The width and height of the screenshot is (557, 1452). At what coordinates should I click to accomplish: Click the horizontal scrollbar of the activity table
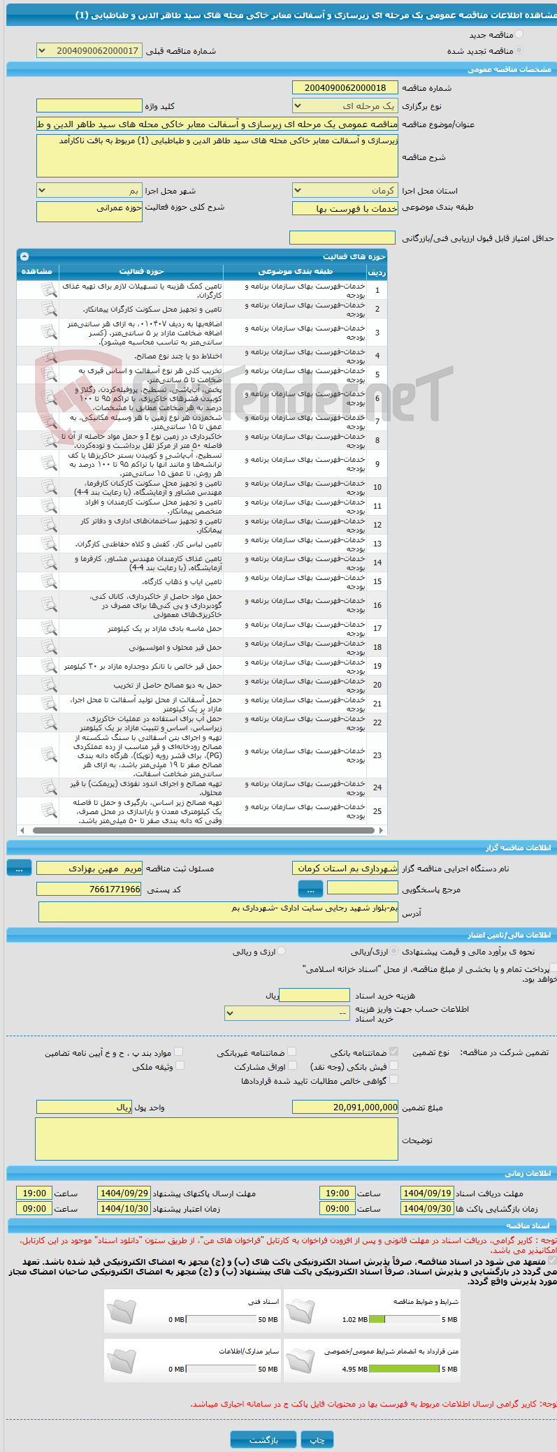(203, 830)
